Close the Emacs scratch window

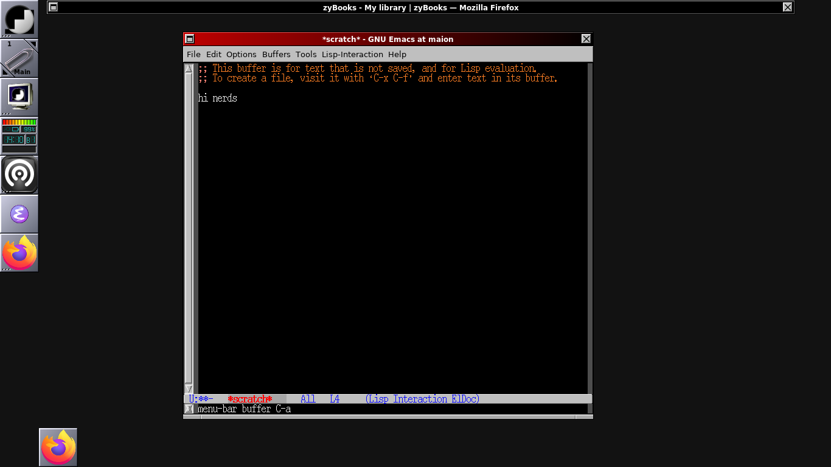click(586, 39)
